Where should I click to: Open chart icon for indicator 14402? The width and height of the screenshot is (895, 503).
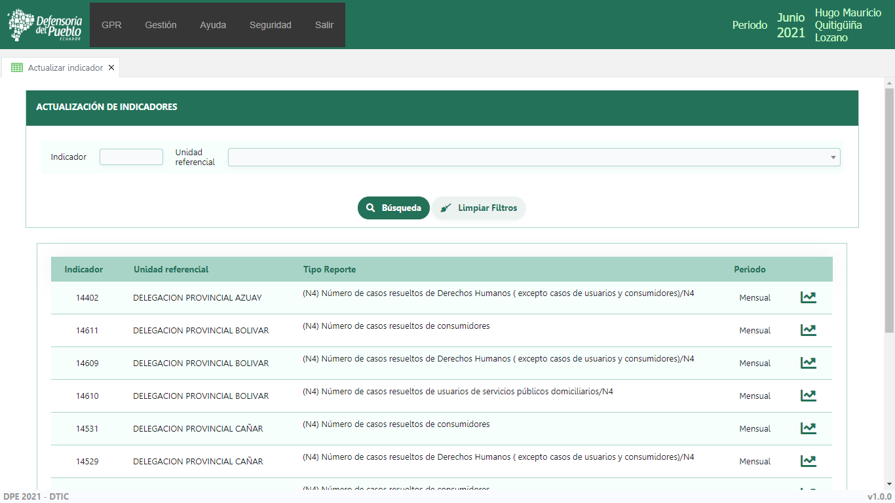[x=809, y=297]
